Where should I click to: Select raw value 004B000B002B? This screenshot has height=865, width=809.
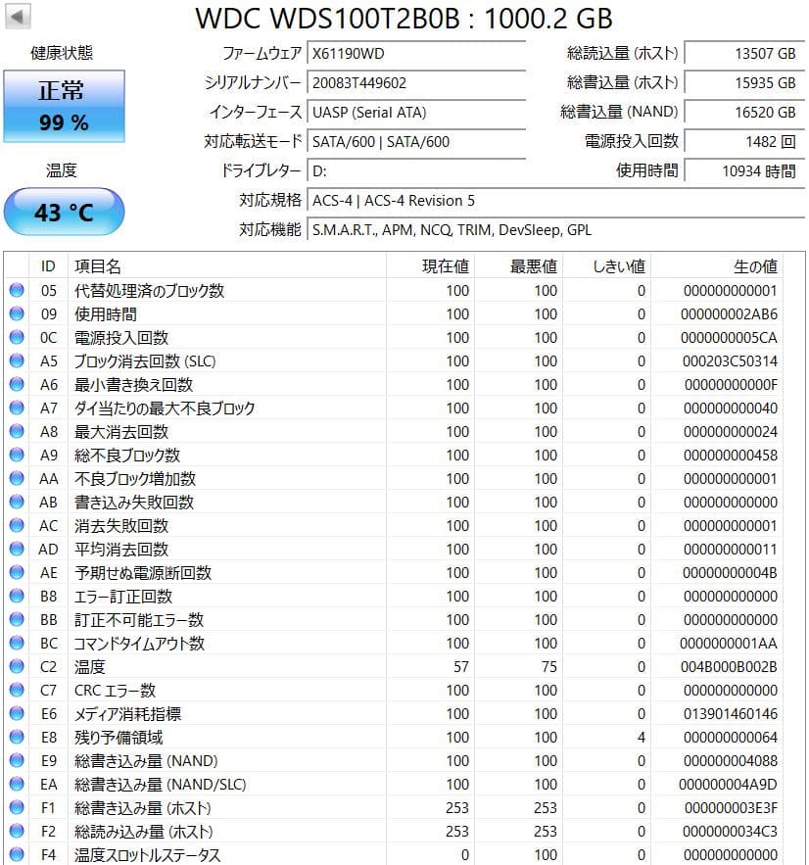(729, 667)
